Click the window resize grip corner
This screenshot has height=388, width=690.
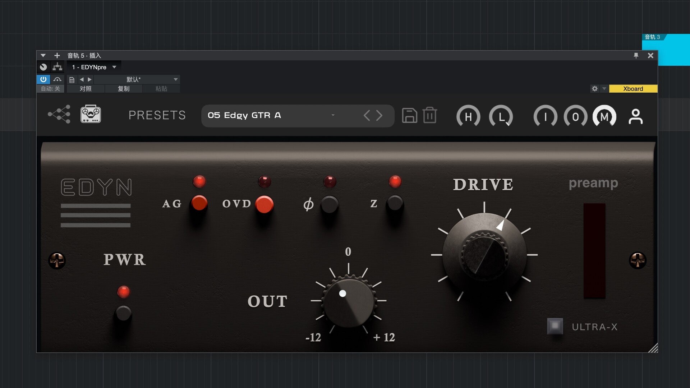click(x=653, y=348)
